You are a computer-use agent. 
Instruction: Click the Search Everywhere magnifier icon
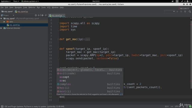190,11
